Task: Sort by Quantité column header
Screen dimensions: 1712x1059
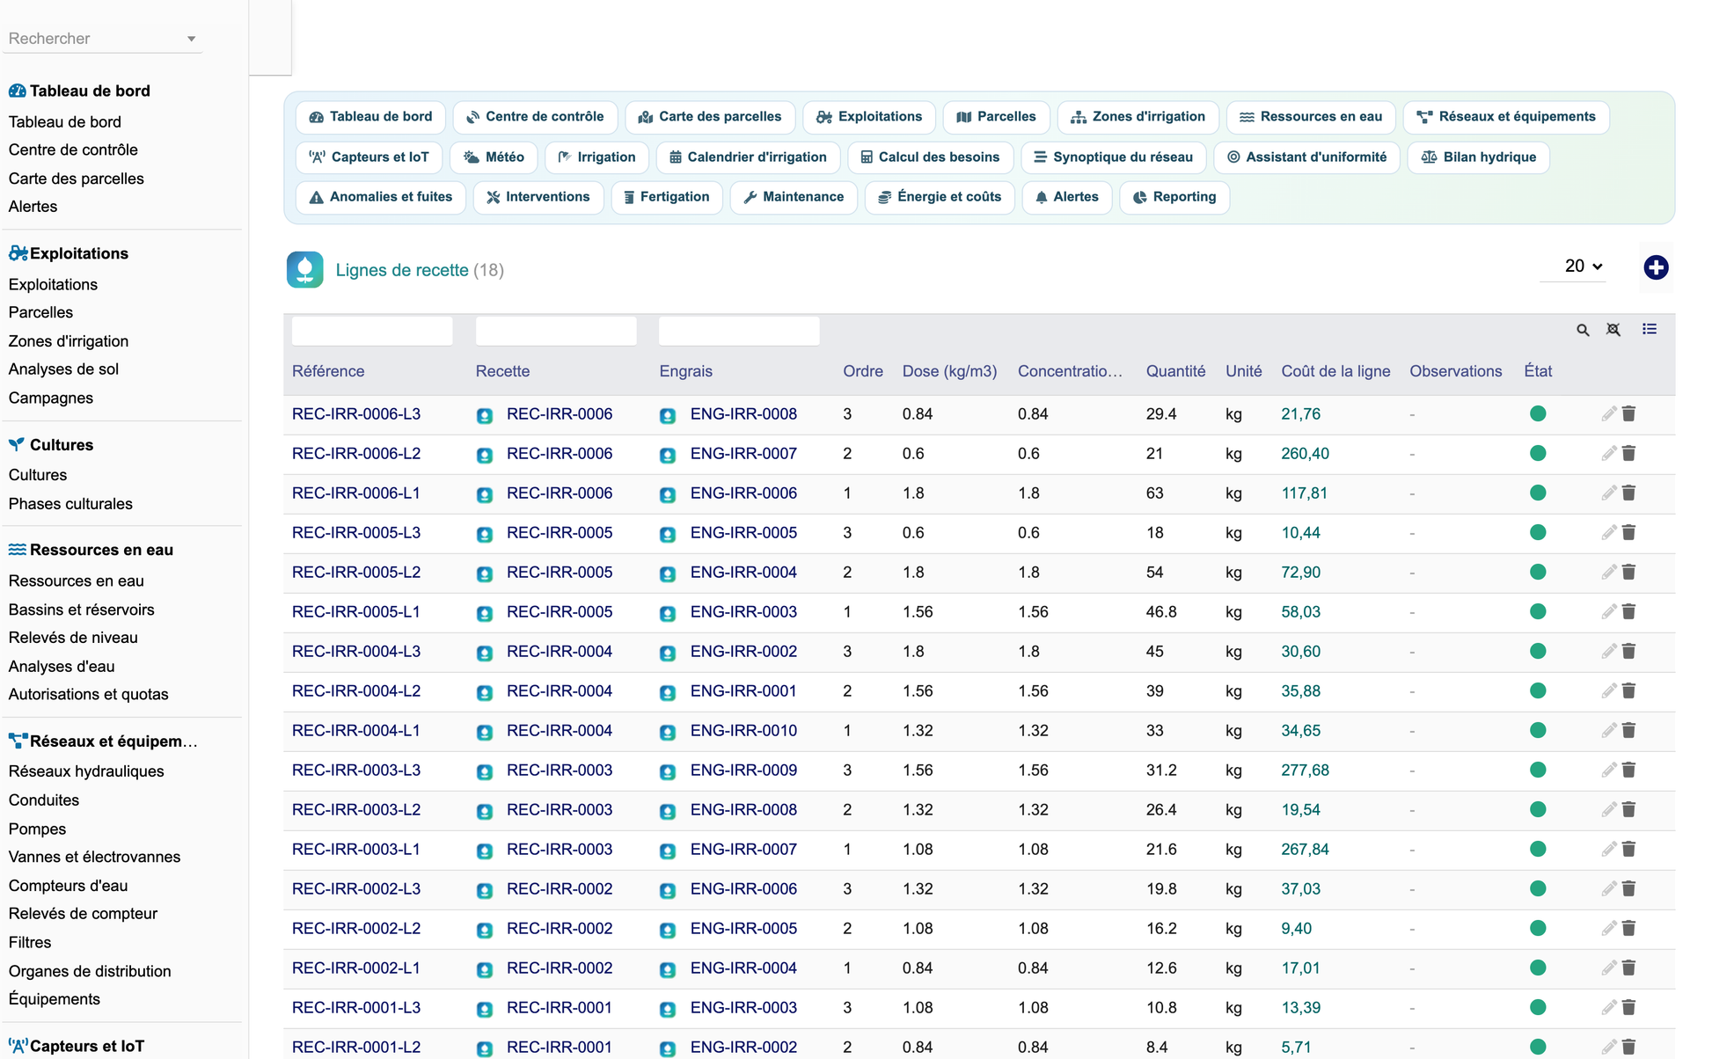Action: coord(1175,371)
